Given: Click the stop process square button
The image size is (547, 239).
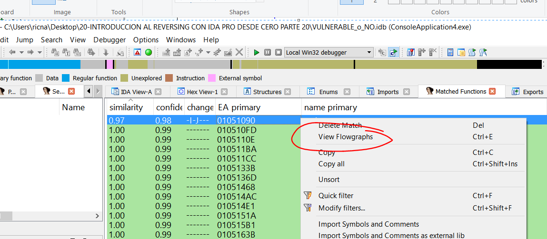Looking at the screenshot, I should 278,52.
